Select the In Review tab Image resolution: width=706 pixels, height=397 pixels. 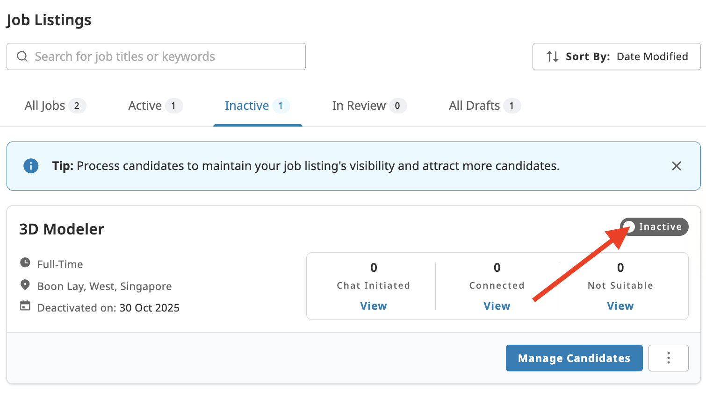[369, 106]
